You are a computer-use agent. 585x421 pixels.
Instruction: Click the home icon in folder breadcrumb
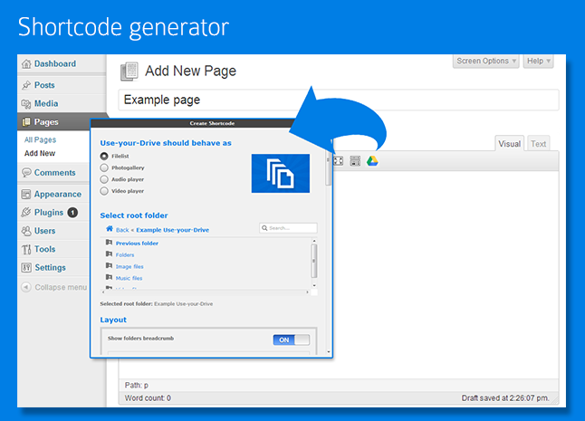(110, 228)
